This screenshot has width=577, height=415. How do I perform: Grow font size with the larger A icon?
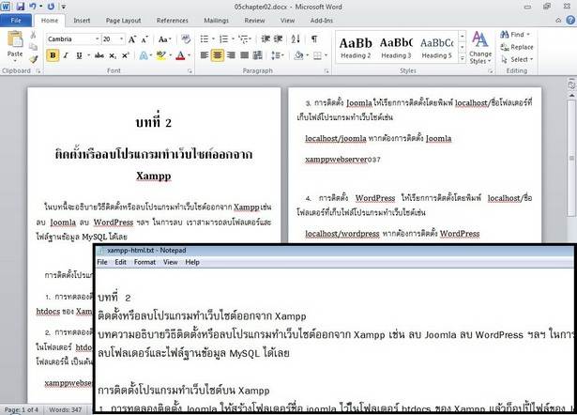tap(132, 39)
